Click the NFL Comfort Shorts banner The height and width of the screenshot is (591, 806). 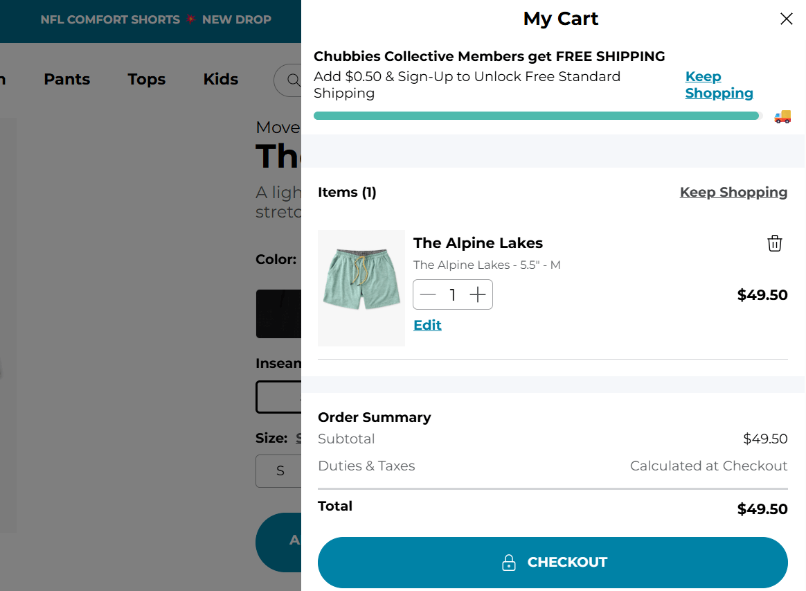156,19
